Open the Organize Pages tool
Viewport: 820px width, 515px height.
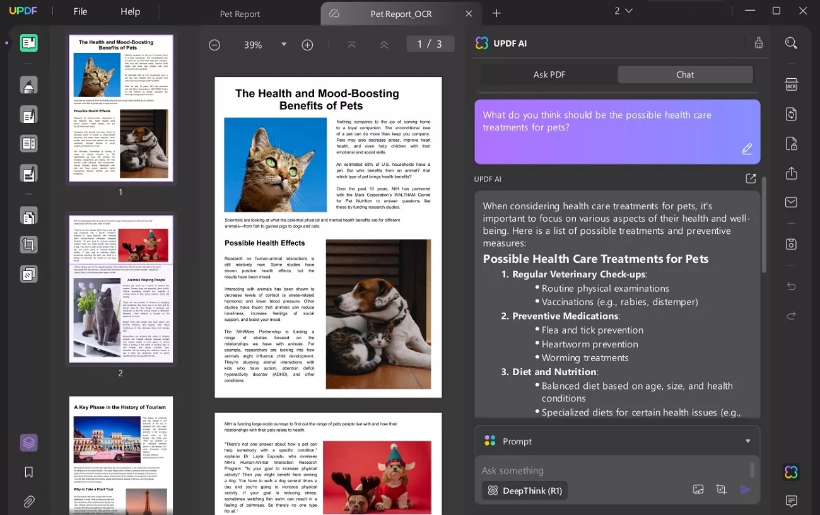pyautogui.click(x=29, y=216)
